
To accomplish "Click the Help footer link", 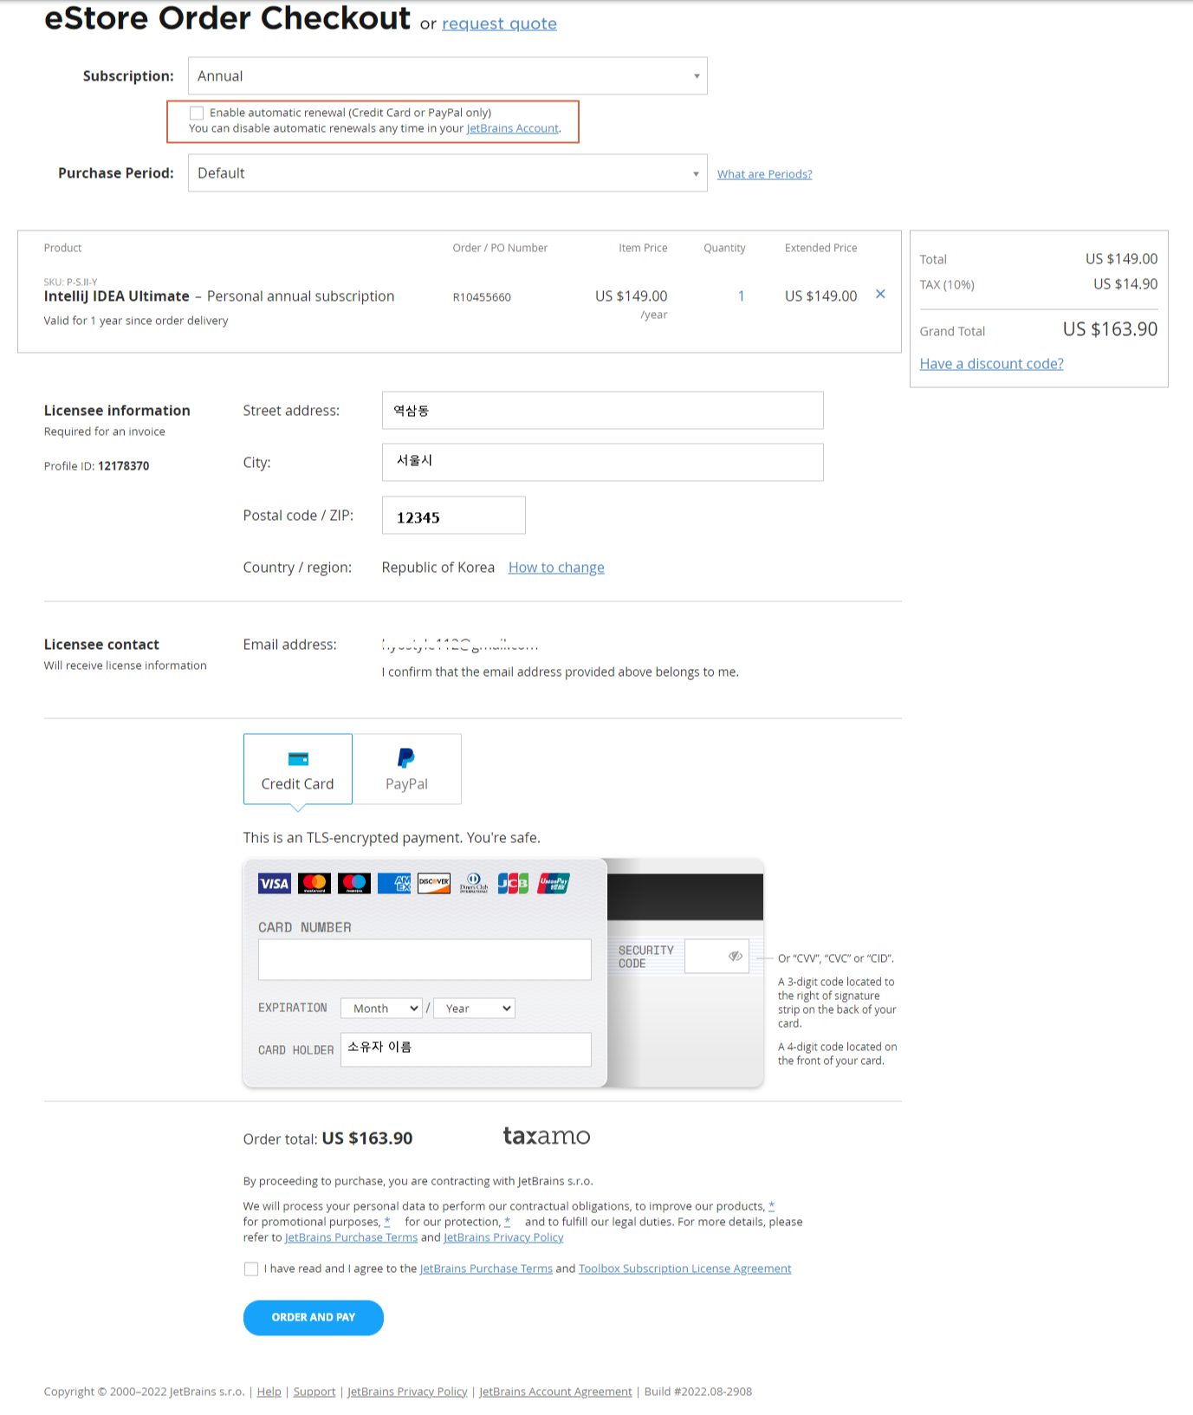I will (269, 1392).
